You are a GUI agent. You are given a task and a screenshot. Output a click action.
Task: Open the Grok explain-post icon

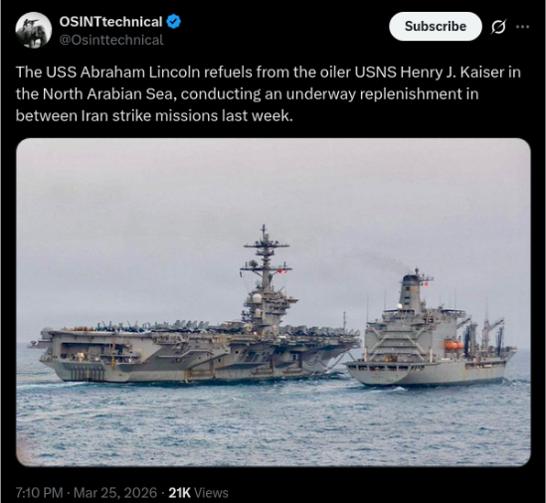pyautogui.click(x=498, y=27)
